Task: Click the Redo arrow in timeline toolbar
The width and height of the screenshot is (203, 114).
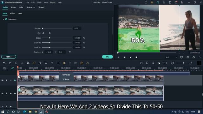Action: (10, 63)
